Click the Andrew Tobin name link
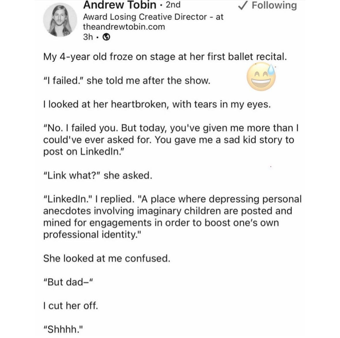Image resolution: width=340 pixels, height=338 pixels. pos(119,5)
